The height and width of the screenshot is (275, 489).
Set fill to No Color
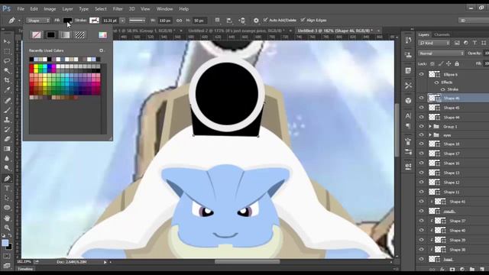pos(37,34)
